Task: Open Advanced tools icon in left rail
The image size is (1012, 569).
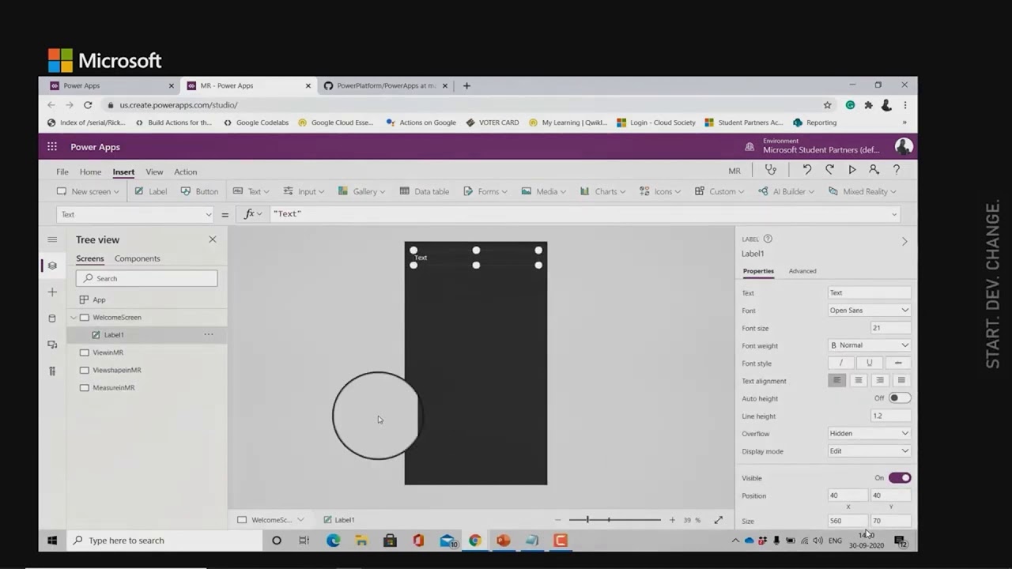Action: tap(52, 371)
